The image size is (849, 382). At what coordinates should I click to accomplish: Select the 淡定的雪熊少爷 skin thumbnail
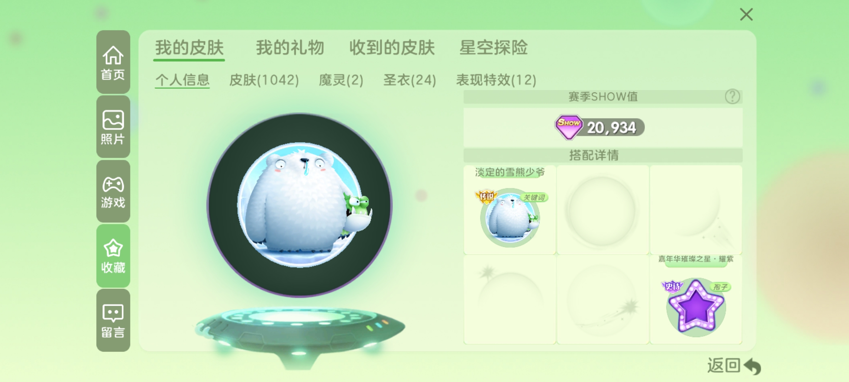click(510, 210)
